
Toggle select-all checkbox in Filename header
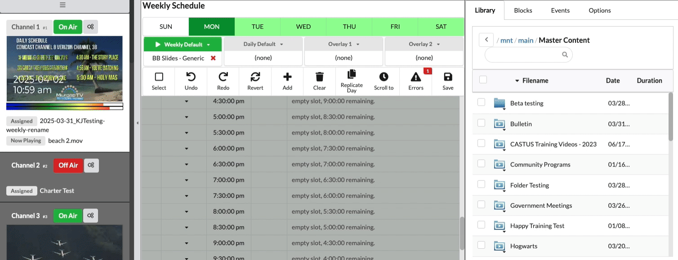click(483, 80)
